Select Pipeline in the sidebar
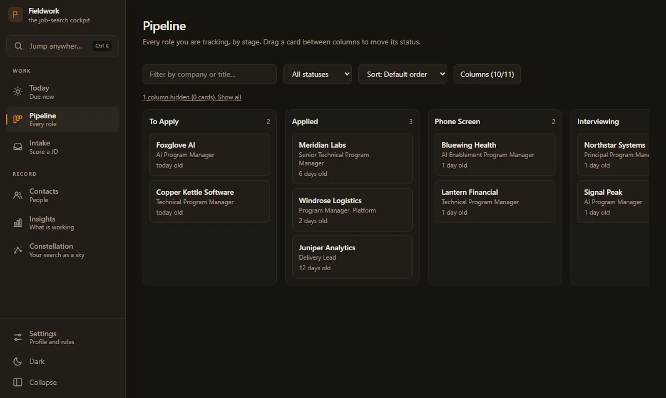 point(62,119)
